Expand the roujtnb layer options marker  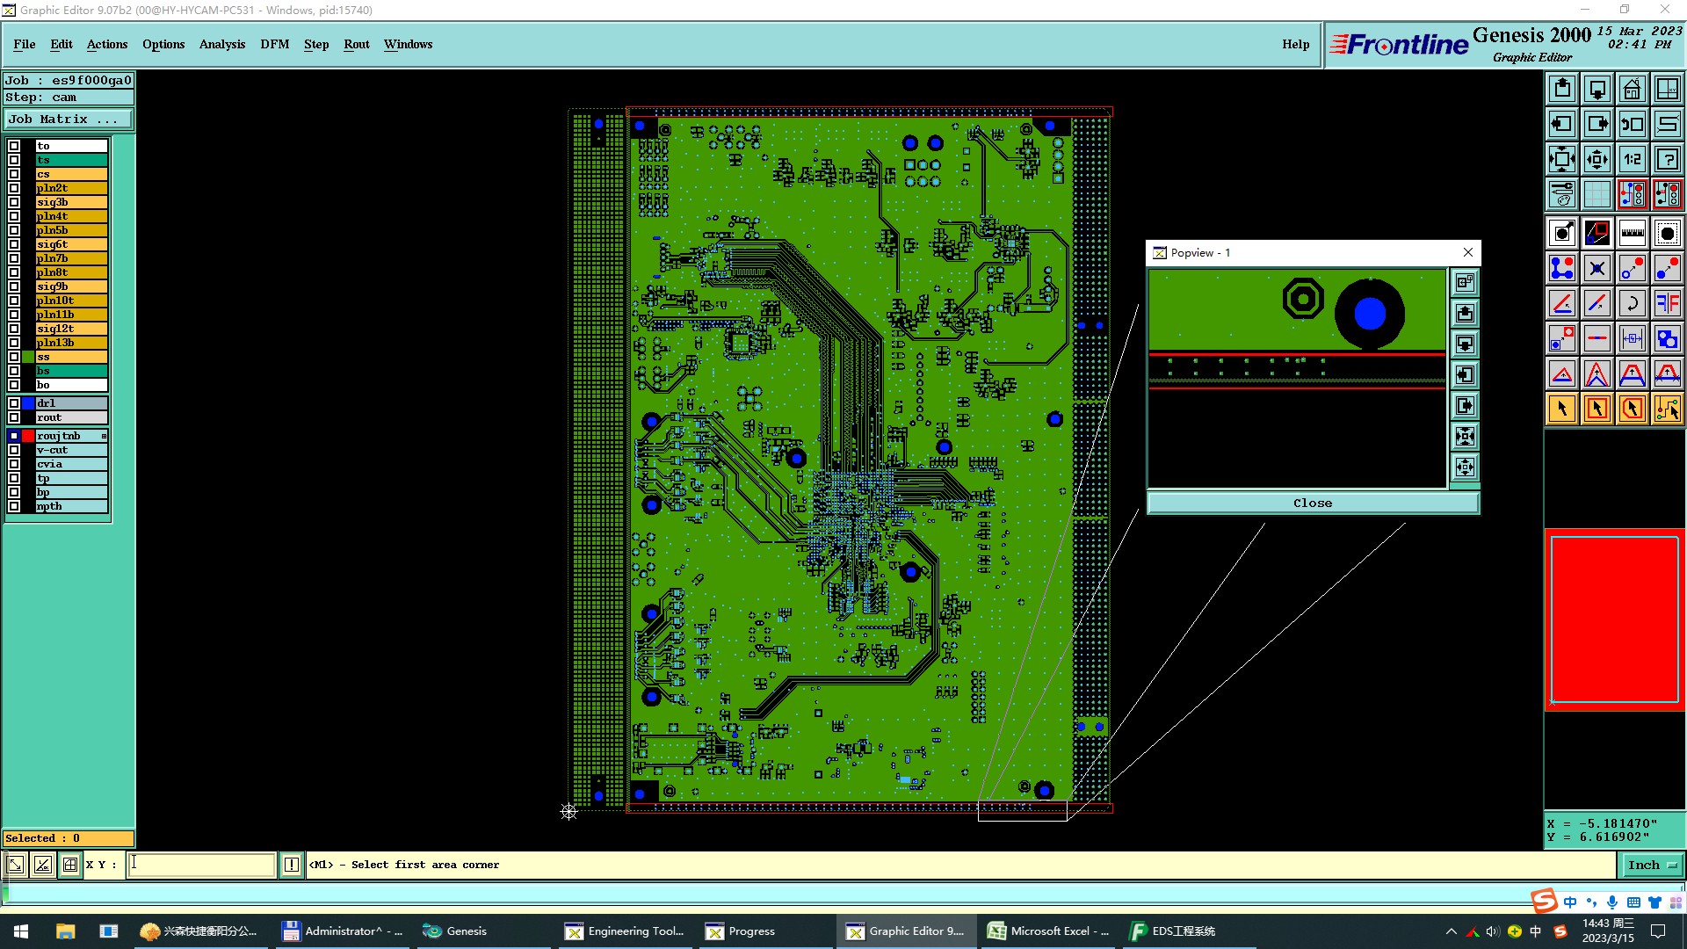(104, 436)
